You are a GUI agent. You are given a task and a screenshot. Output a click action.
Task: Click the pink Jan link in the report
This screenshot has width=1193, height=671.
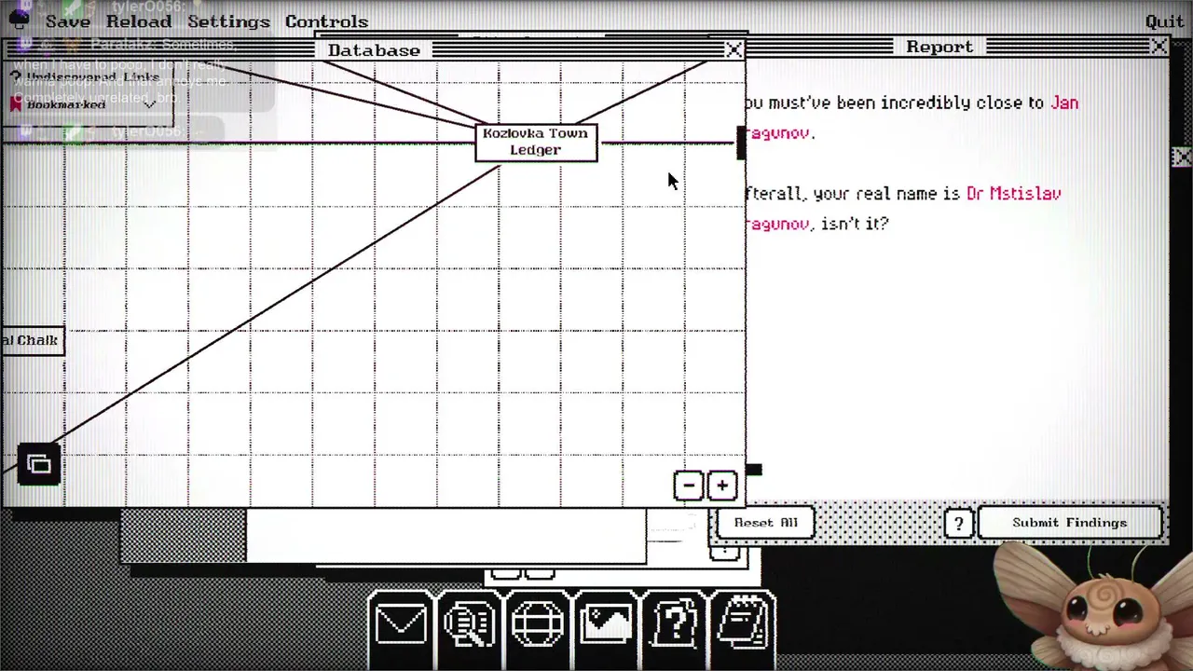click(x=1064, y=103)
